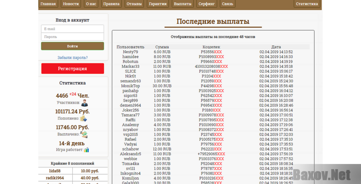The image size is (361, 184).
Task: Click username Markar33 in the list
Action: 130,67
